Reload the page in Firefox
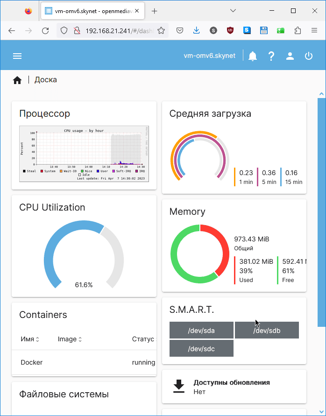Image resolution: width=326 pixels, height=416 pixels. coord(45,31)
